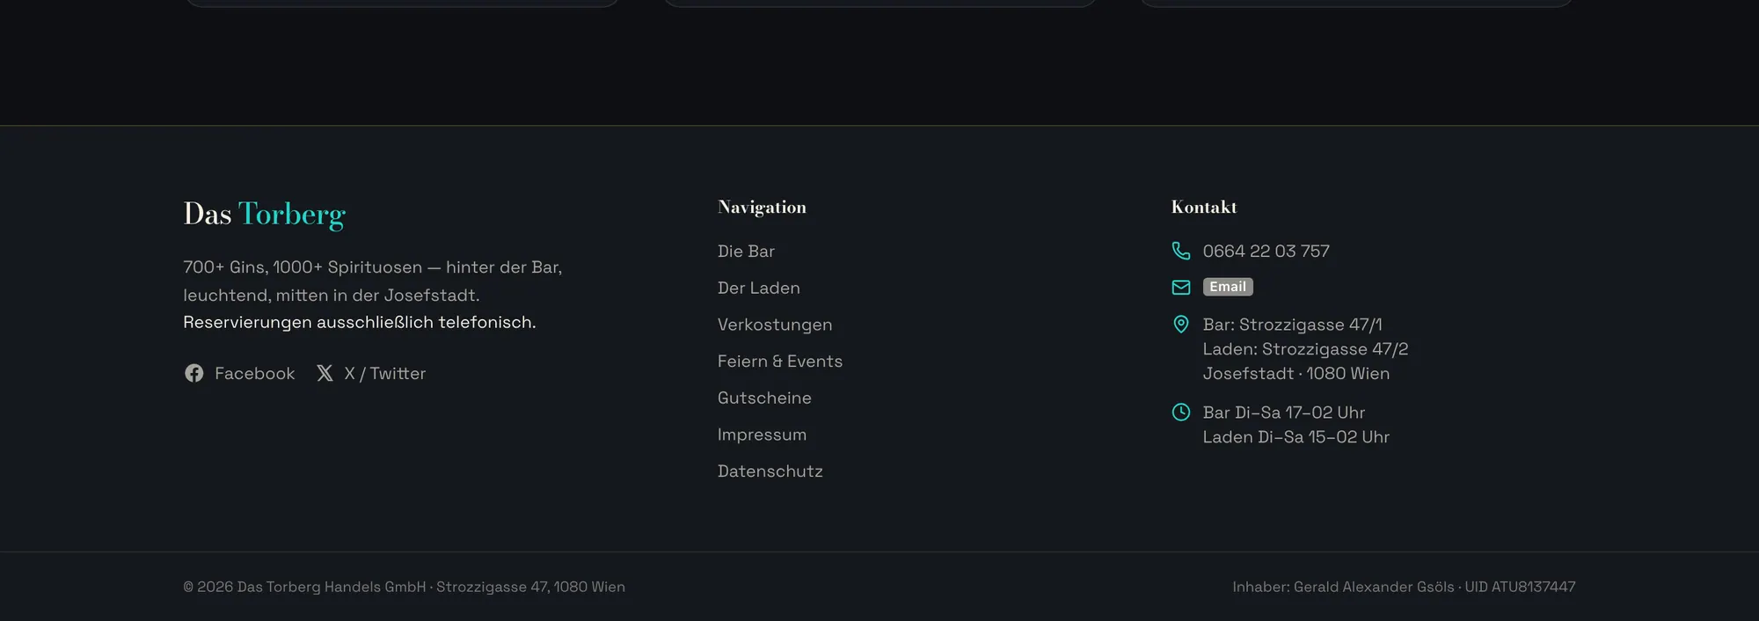Open the Verkostungen footer link
This screenshot has height=621, width=1759.
coord(775,325)
